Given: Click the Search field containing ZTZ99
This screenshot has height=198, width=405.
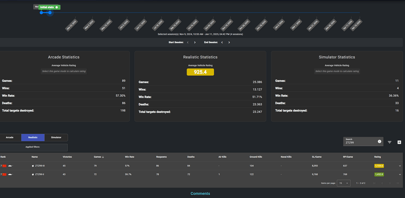Looking at the screenshot, I should [x=363, y=141].
